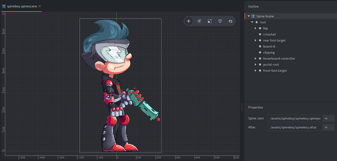Click the Atlas path input field
The width and height of the screenshot is (337, 161).
tap(295, 127)
